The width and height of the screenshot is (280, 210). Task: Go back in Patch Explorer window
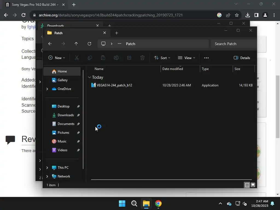pos(50,44)
